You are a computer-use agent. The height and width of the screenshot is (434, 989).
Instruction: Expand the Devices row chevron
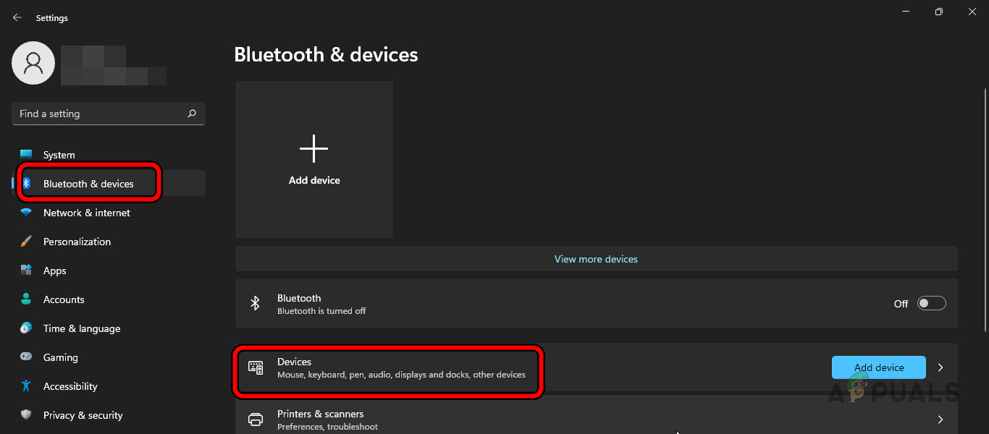[x=940, y=367]
